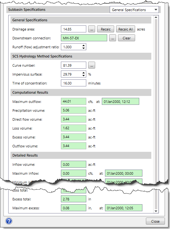
Task: Select the Maximum inflow time field
Action: [x=124, y=173]
